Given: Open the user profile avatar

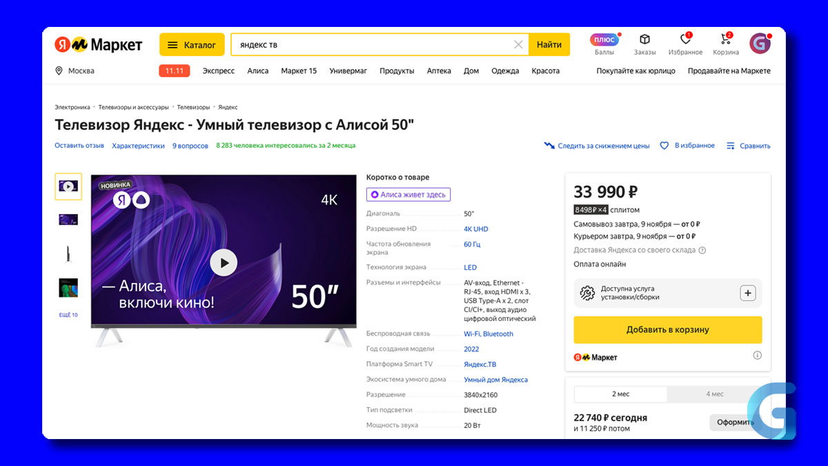Looking at the screenshot, I should [760, 43].
